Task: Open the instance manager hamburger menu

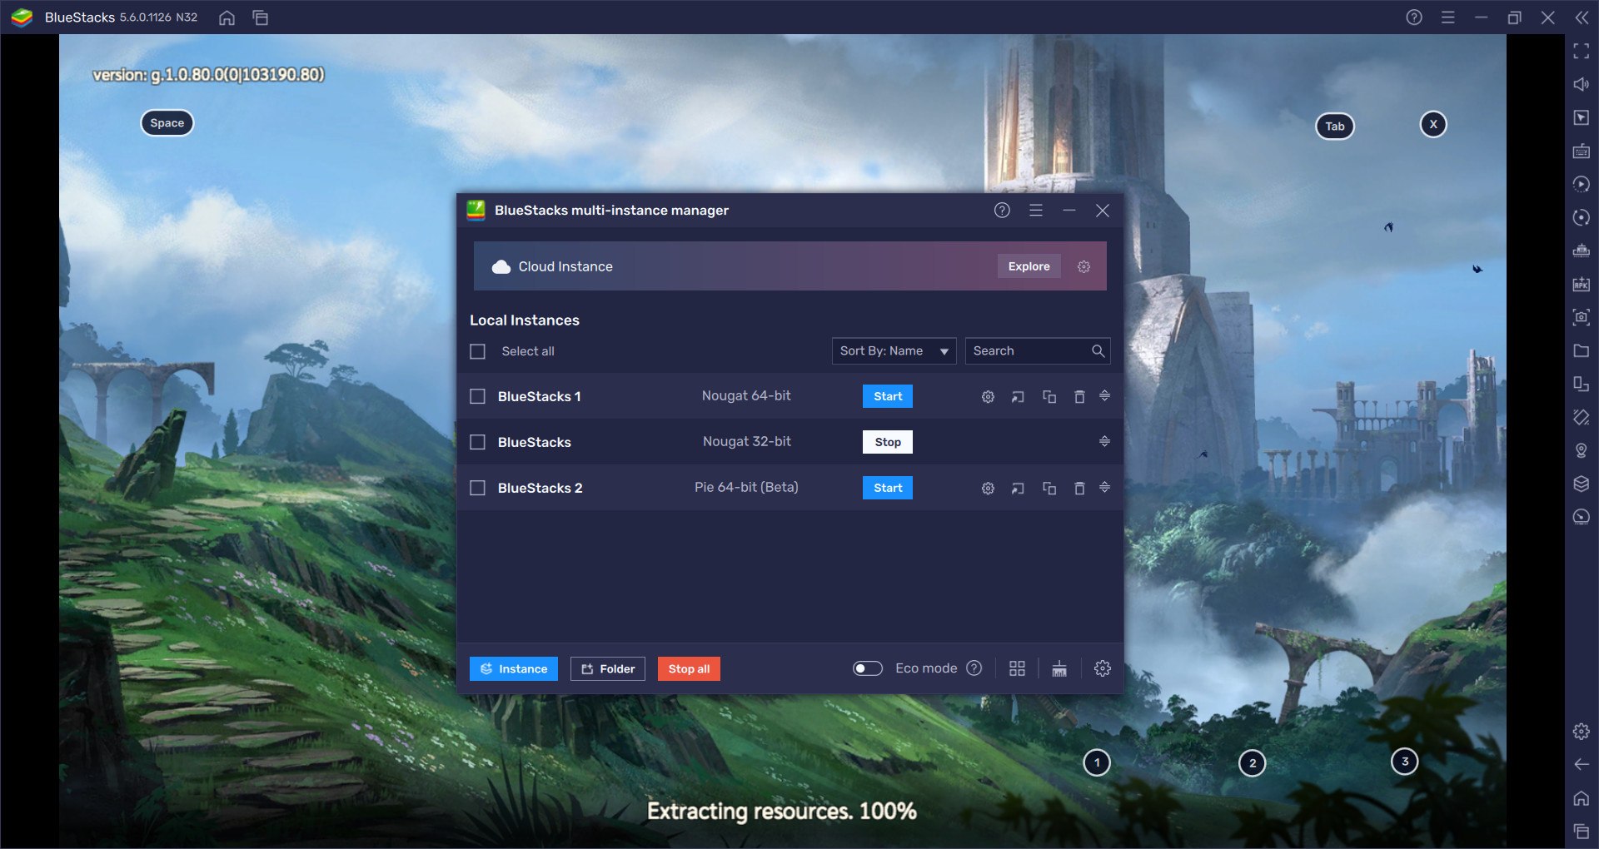Action: click(x=1036, y=211)
